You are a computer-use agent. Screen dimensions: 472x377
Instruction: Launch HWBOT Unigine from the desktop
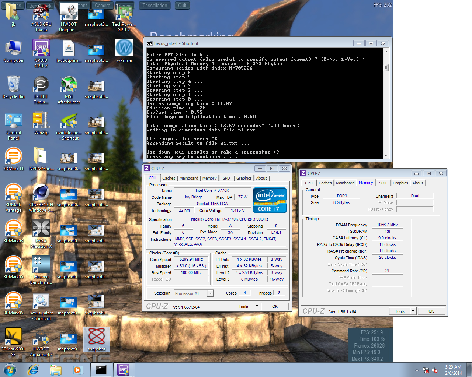tap(69, 18)
